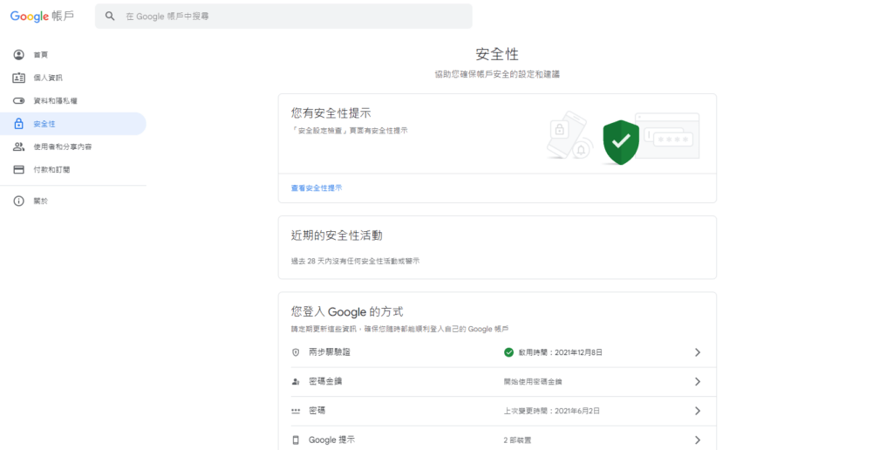Go to 付款和訂閱 menu item

[51, 169]
